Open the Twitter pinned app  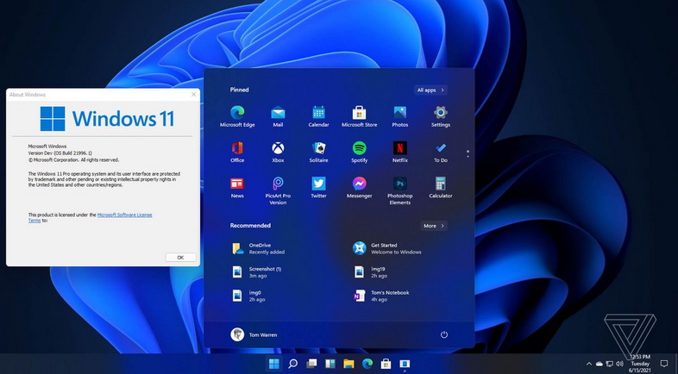(x=318, y=184)
